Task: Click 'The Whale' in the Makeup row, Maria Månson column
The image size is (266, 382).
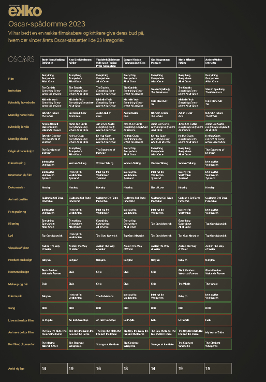Action: point(190,284)
